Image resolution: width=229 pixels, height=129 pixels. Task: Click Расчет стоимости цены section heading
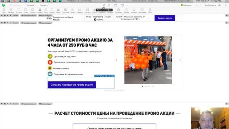114,113
